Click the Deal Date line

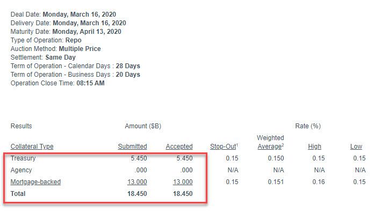[63, 14]
